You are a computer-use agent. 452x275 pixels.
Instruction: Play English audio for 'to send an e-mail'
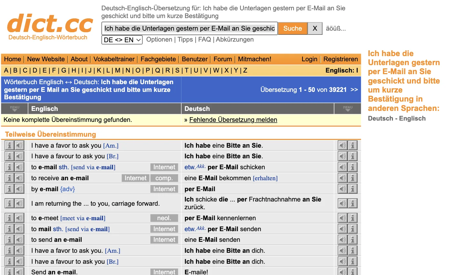click(19, 240)
